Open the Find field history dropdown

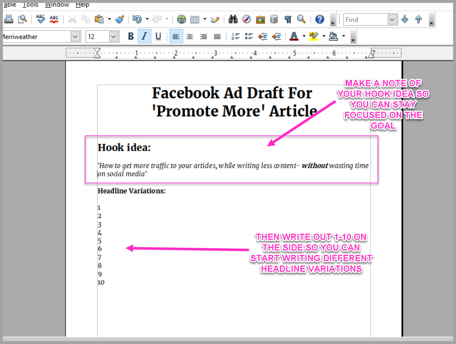[x=392, y=20]
